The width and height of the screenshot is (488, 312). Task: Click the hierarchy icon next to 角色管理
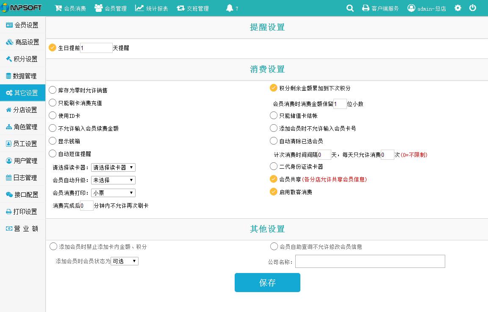point(9,127)
